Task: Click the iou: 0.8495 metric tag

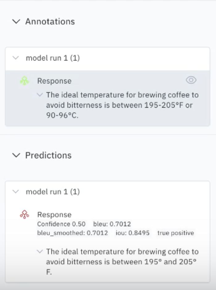Action: pyautogui.click(x=133, y=233)
